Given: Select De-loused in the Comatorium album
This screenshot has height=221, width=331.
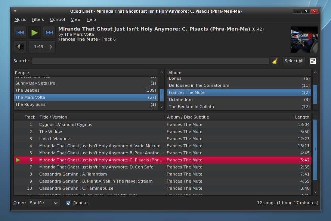Looking at the screenshot, I should click(239, 86).
